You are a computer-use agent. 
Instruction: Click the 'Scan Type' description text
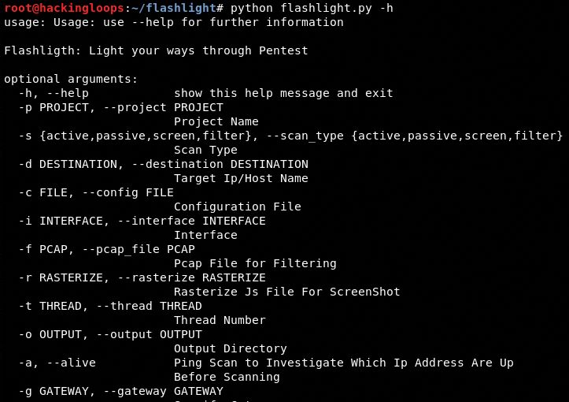click(x=205, y=150)
